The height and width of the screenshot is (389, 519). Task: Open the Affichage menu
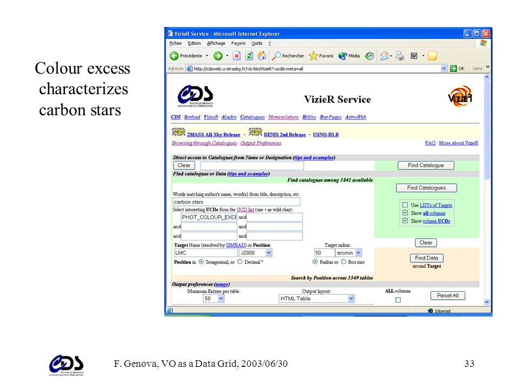[216, 43]
